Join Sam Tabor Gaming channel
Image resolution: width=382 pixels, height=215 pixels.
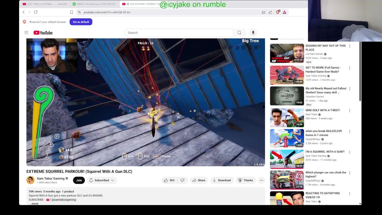tap(79, 180)
